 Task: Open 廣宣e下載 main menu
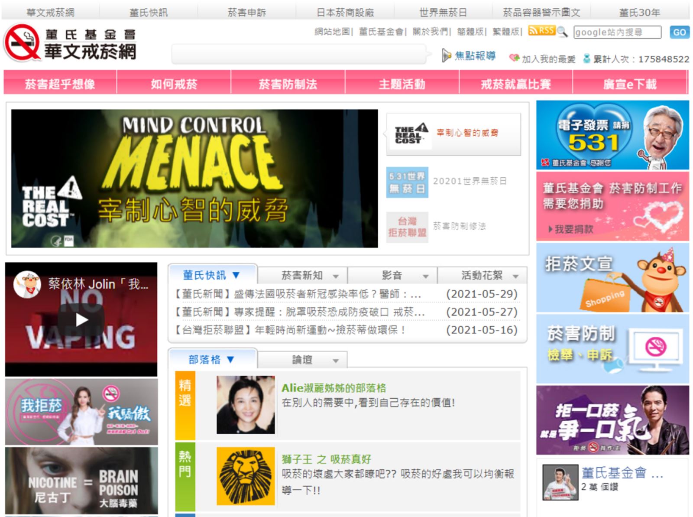click(x=630, y=83)
